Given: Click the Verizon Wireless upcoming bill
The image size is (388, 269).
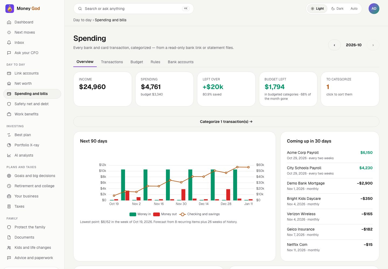Looking at the screenshot, I should [330, 217].
